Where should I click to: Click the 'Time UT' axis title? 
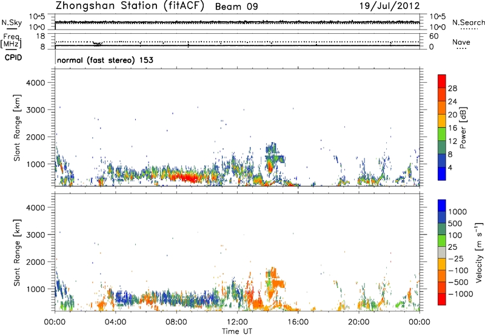(237, 331)
